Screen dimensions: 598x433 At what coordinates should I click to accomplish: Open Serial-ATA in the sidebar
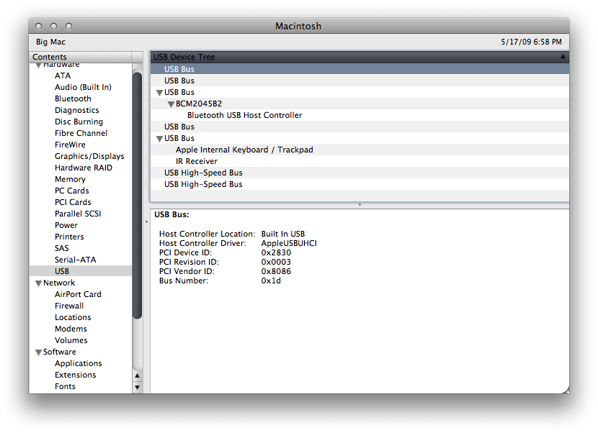tap(75, 260)
